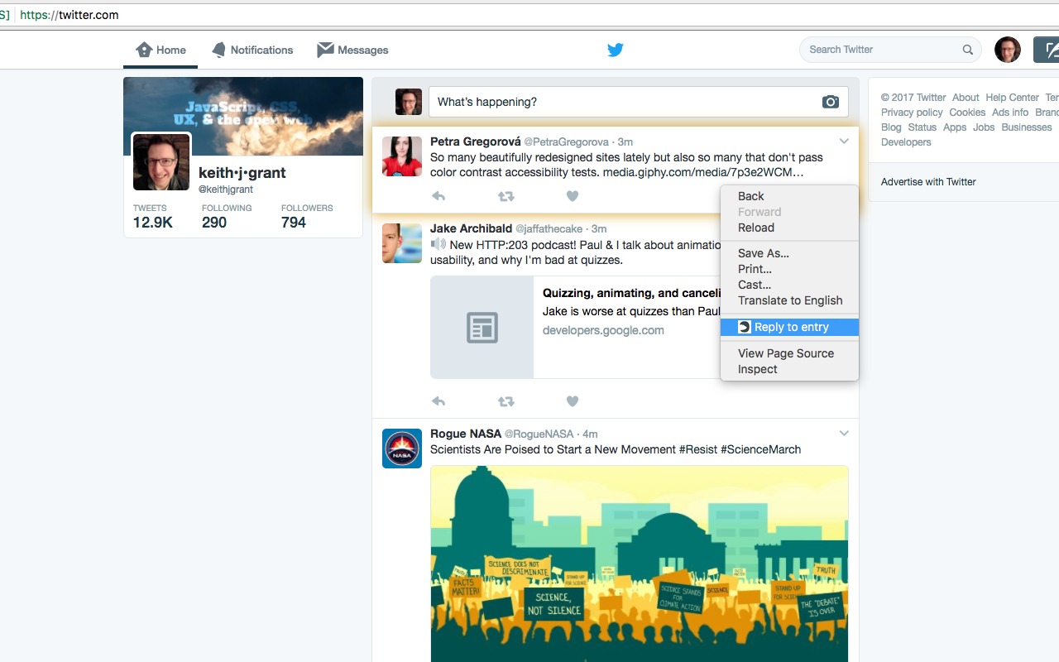
Task: Click the 'Advertise with Twitter' link
Action: (928, 181)
